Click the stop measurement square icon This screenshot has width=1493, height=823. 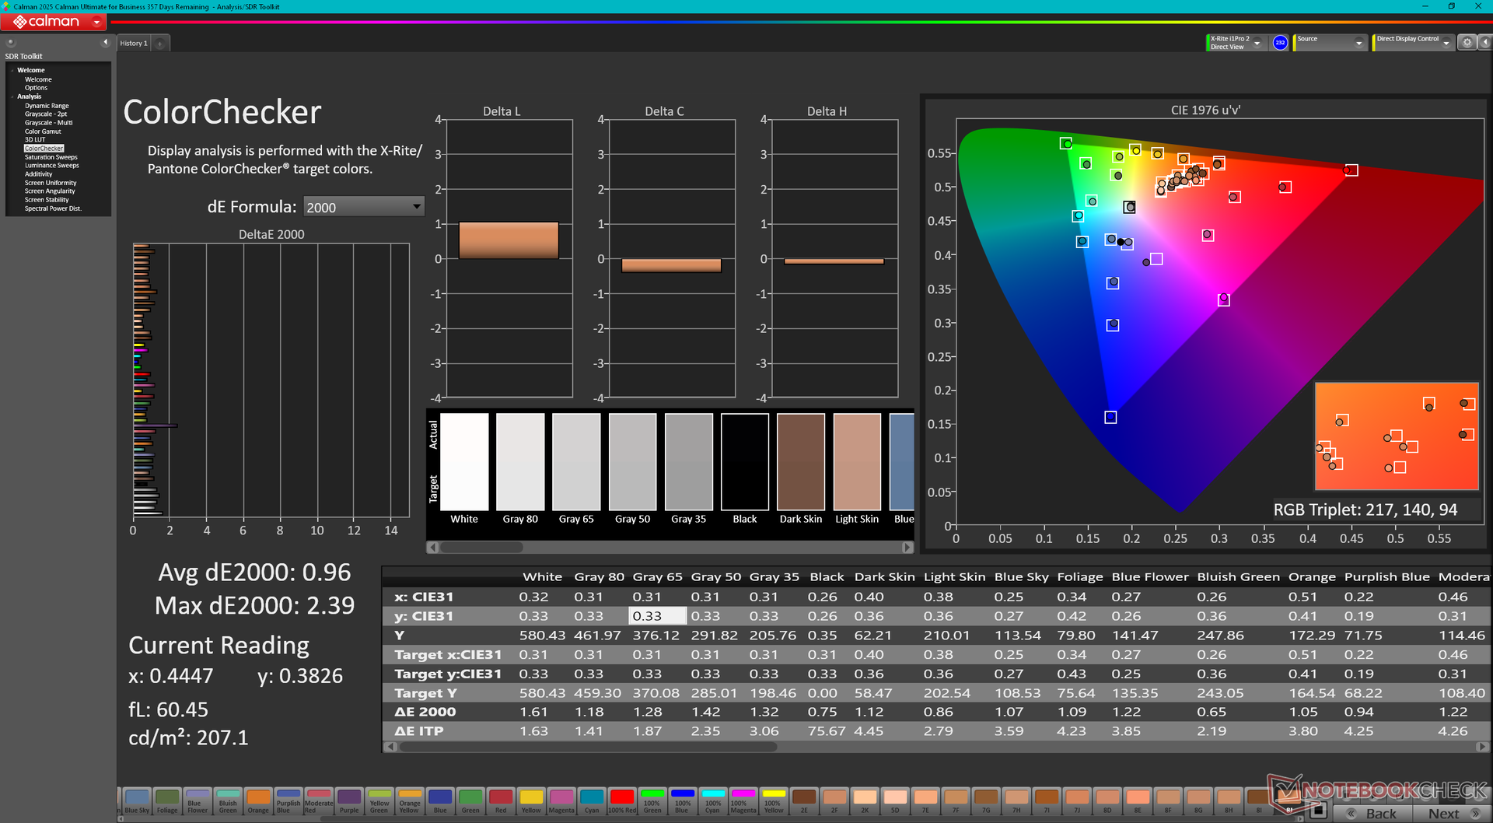pyautogui.click(x=1318, y=811)
